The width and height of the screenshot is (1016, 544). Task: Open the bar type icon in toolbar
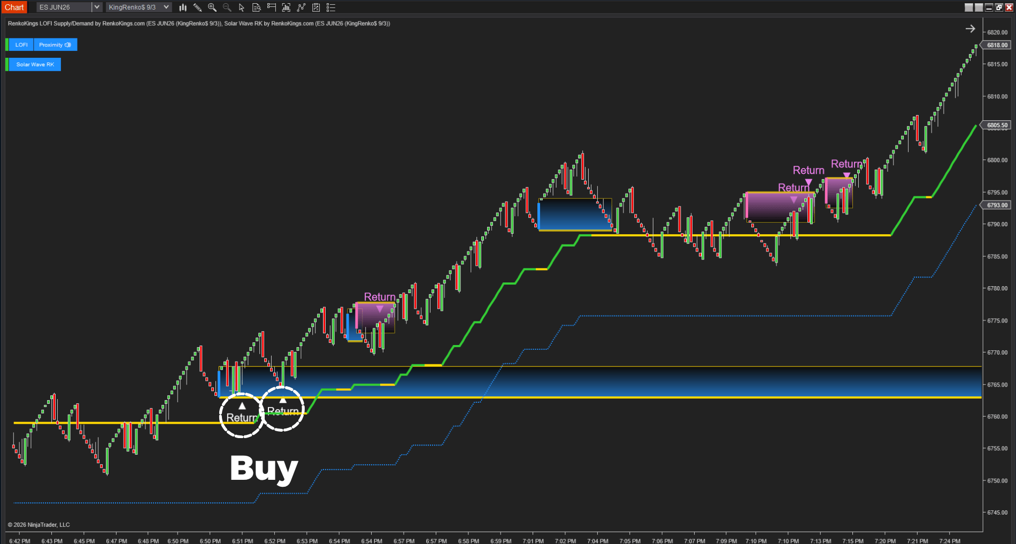(183, 7)
